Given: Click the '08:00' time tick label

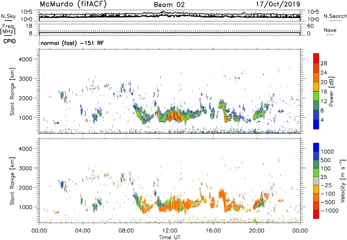Looking at the screenshot, I should click(x=126, y=231).
